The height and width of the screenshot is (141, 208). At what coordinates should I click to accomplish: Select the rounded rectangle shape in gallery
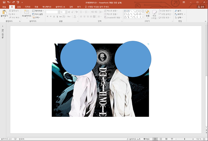tap(125, 14)
